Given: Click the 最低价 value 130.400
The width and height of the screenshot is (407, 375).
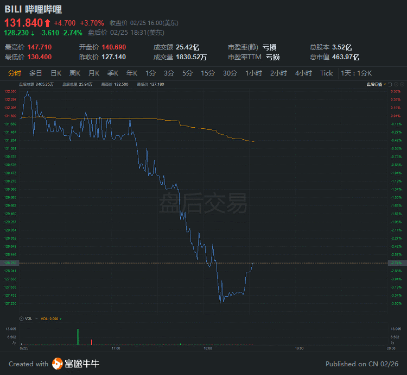Looking at the screenshot, I should [x=40, y=57].
